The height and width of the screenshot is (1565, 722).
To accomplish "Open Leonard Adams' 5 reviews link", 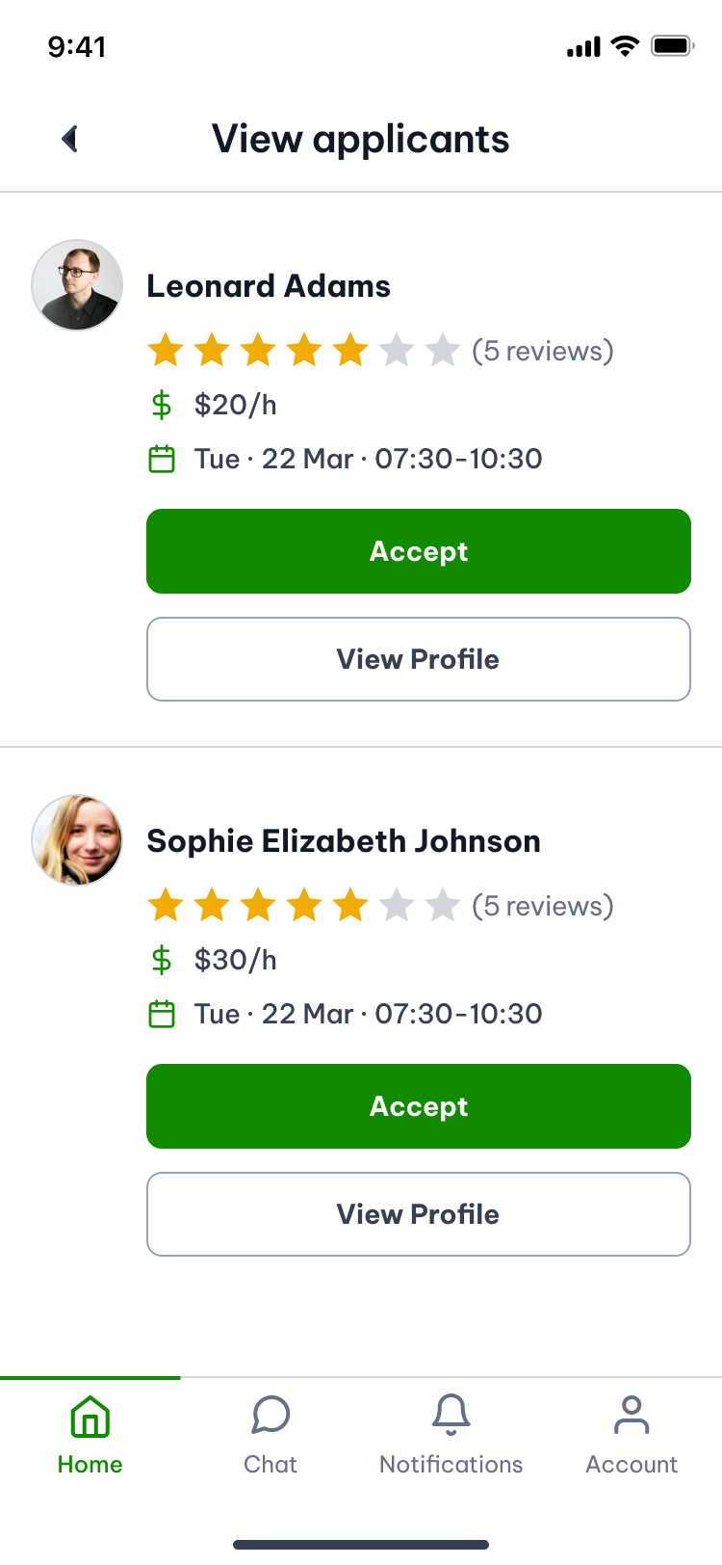I will [543, 351].
